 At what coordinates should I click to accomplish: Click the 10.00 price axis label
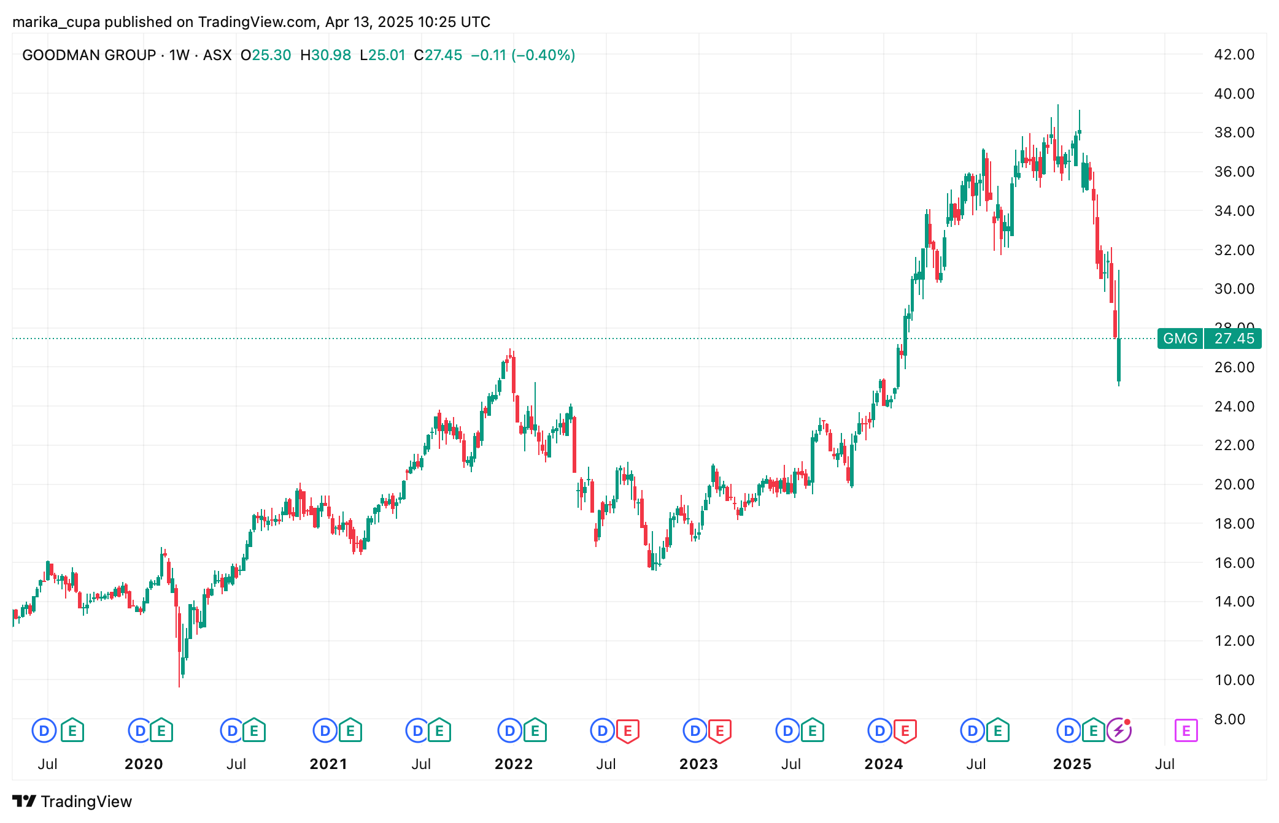1234,680
